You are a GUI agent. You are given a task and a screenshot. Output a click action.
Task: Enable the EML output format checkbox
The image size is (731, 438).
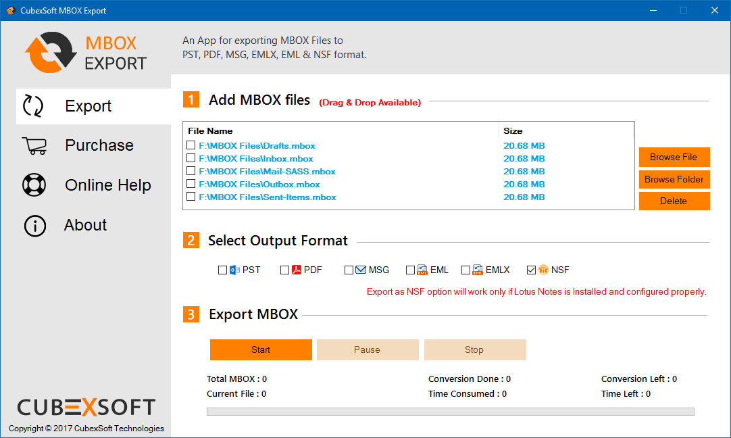click(x=410, y=270)
